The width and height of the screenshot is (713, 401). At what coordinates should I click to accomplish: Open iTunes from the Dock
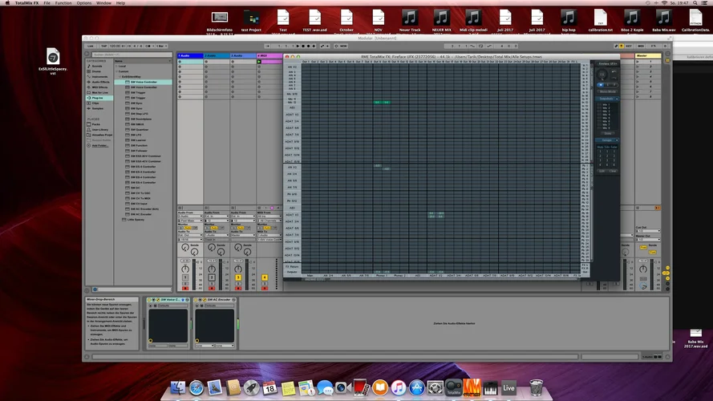coord(399,388)
